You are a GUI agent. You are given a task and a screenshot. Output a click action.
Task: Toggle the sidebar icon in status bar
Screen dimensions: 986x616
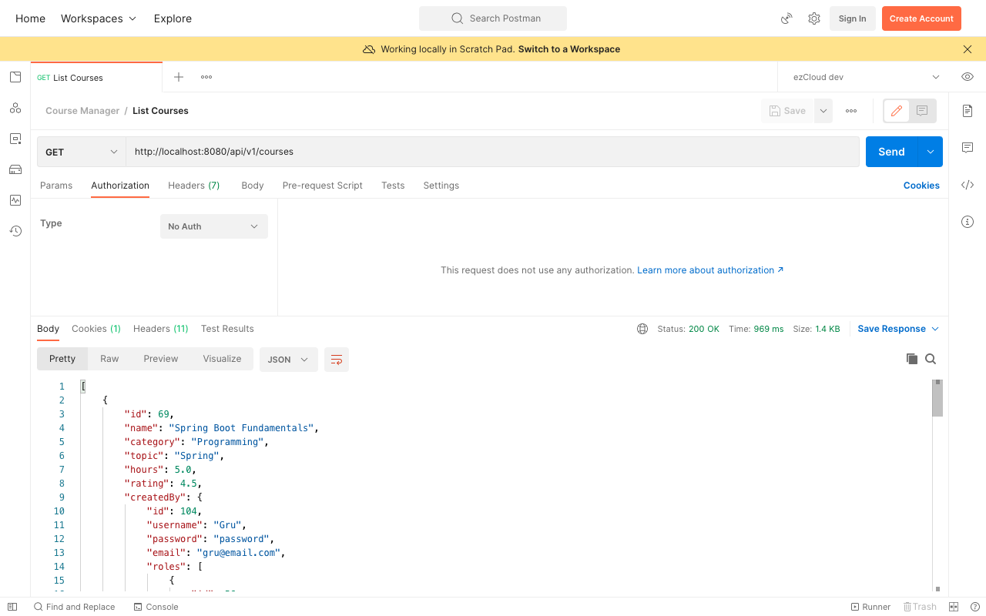[12, 607]
